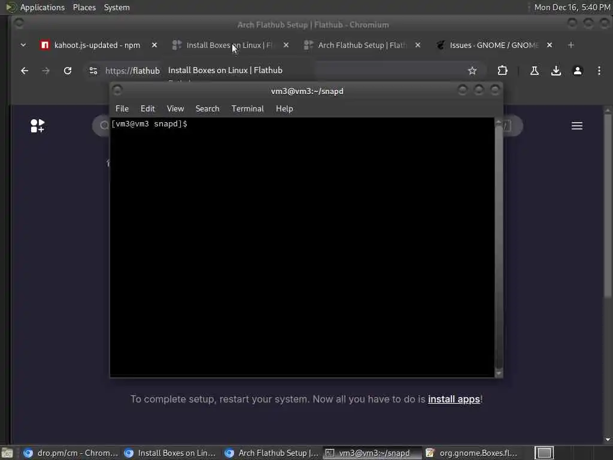Open Chromium window menu button at title left
Viewport: 613px width, 460px height.
click(19, 24)
